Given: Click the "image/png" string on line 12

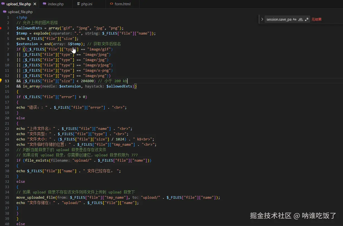Looking at the screenshot, I should (x=94, y=76).
